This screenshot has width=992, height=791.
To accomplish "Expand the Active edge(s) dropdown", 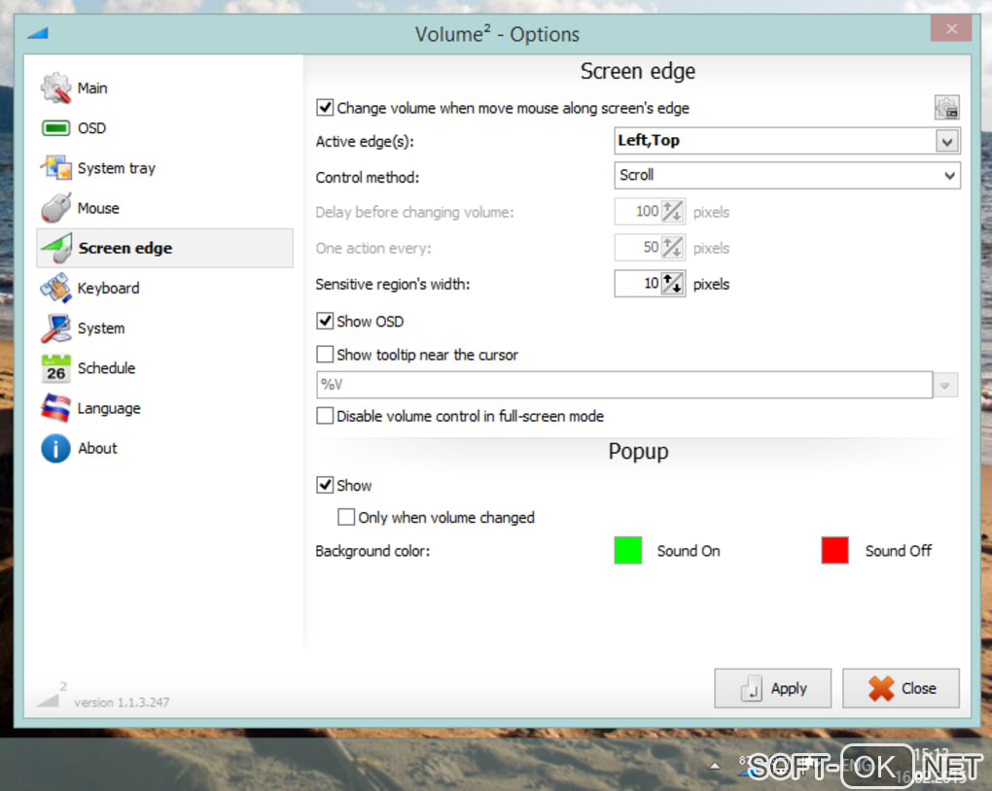I will [947, 141].
